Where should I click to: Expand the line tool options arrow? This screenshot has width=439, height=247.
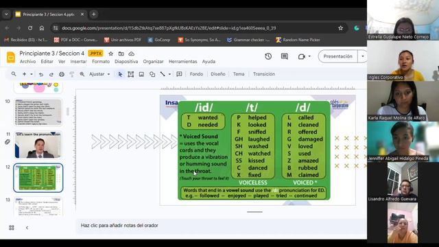[x=169, y=74]
